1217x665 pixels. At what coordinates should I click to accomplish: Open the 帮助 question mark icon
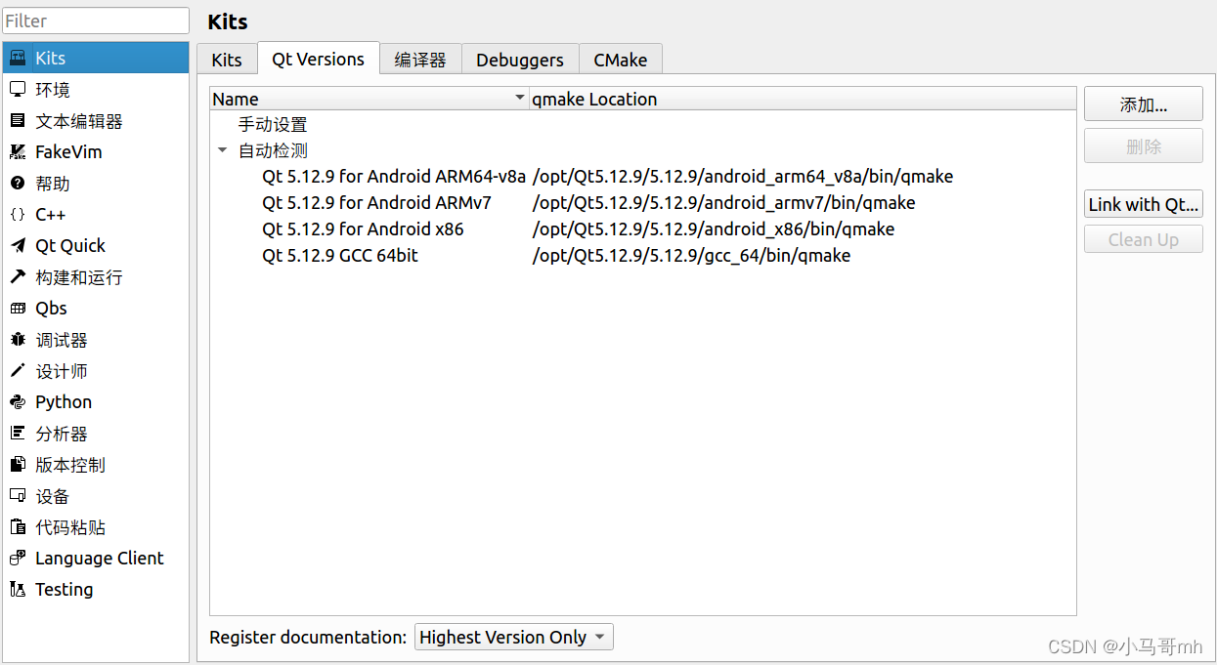(18, 184)
